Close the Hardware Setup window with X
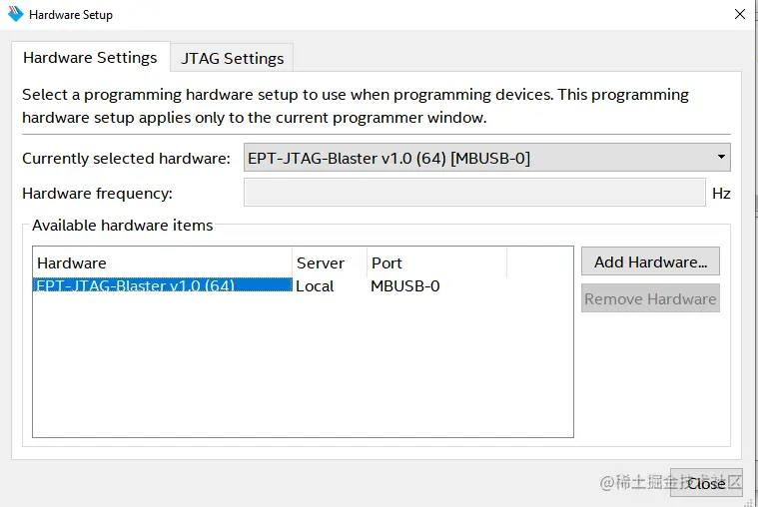 point(740,14)
